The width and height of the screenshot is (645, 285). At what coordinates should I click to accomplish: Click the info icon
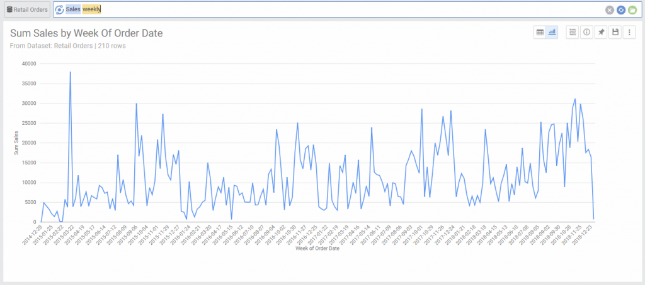586,32
